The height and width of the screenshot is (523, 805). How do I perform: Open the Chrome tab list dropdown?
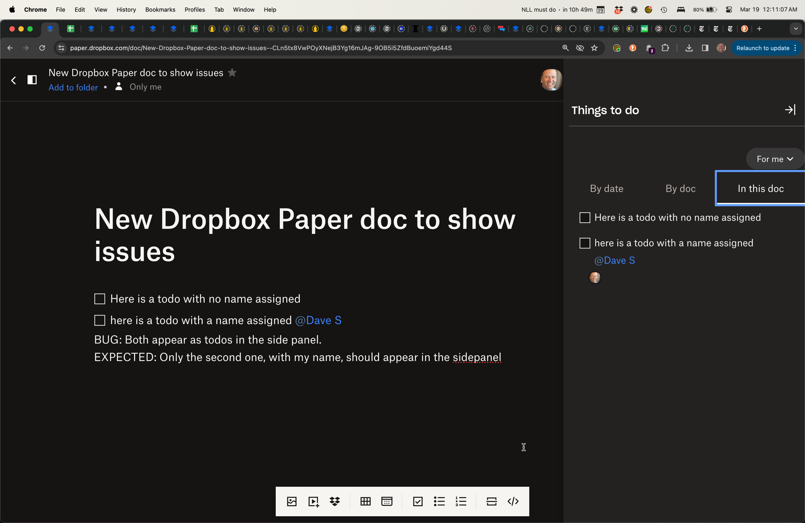(x=796, y=29)
